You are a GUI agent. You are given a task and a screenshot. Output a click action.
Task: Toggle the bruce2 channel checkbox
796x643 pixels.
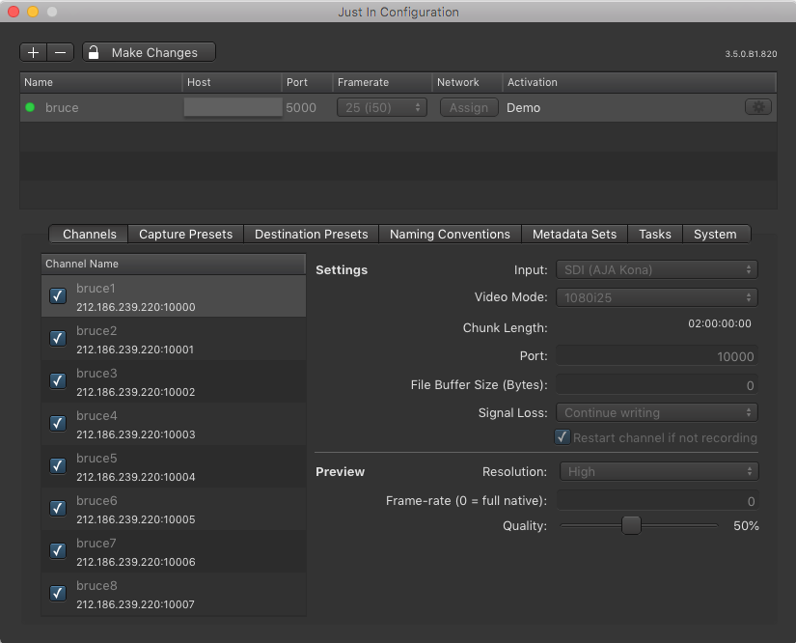click(x=58, y=338)
